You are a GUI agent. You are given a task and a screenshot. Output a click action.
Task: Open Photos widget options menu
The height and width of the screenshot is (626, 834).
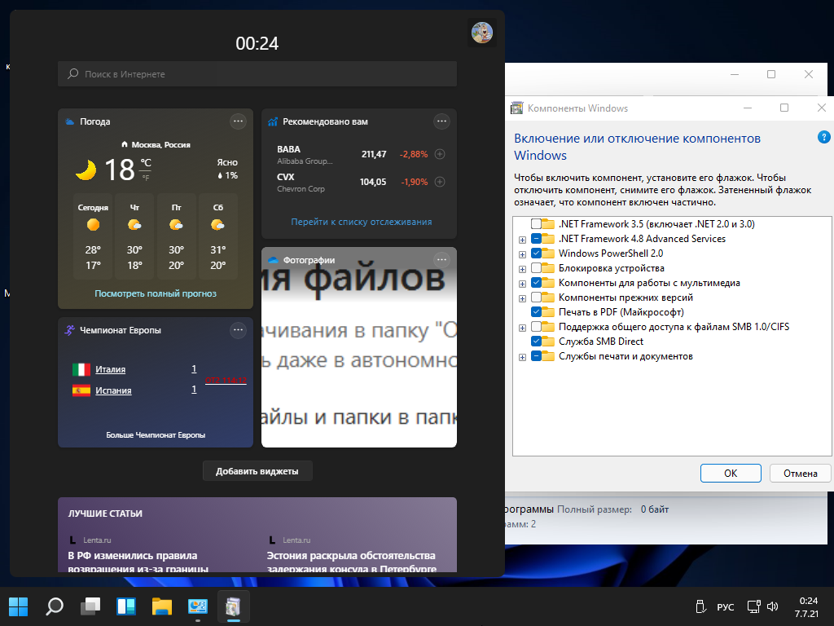pos(441,260)
